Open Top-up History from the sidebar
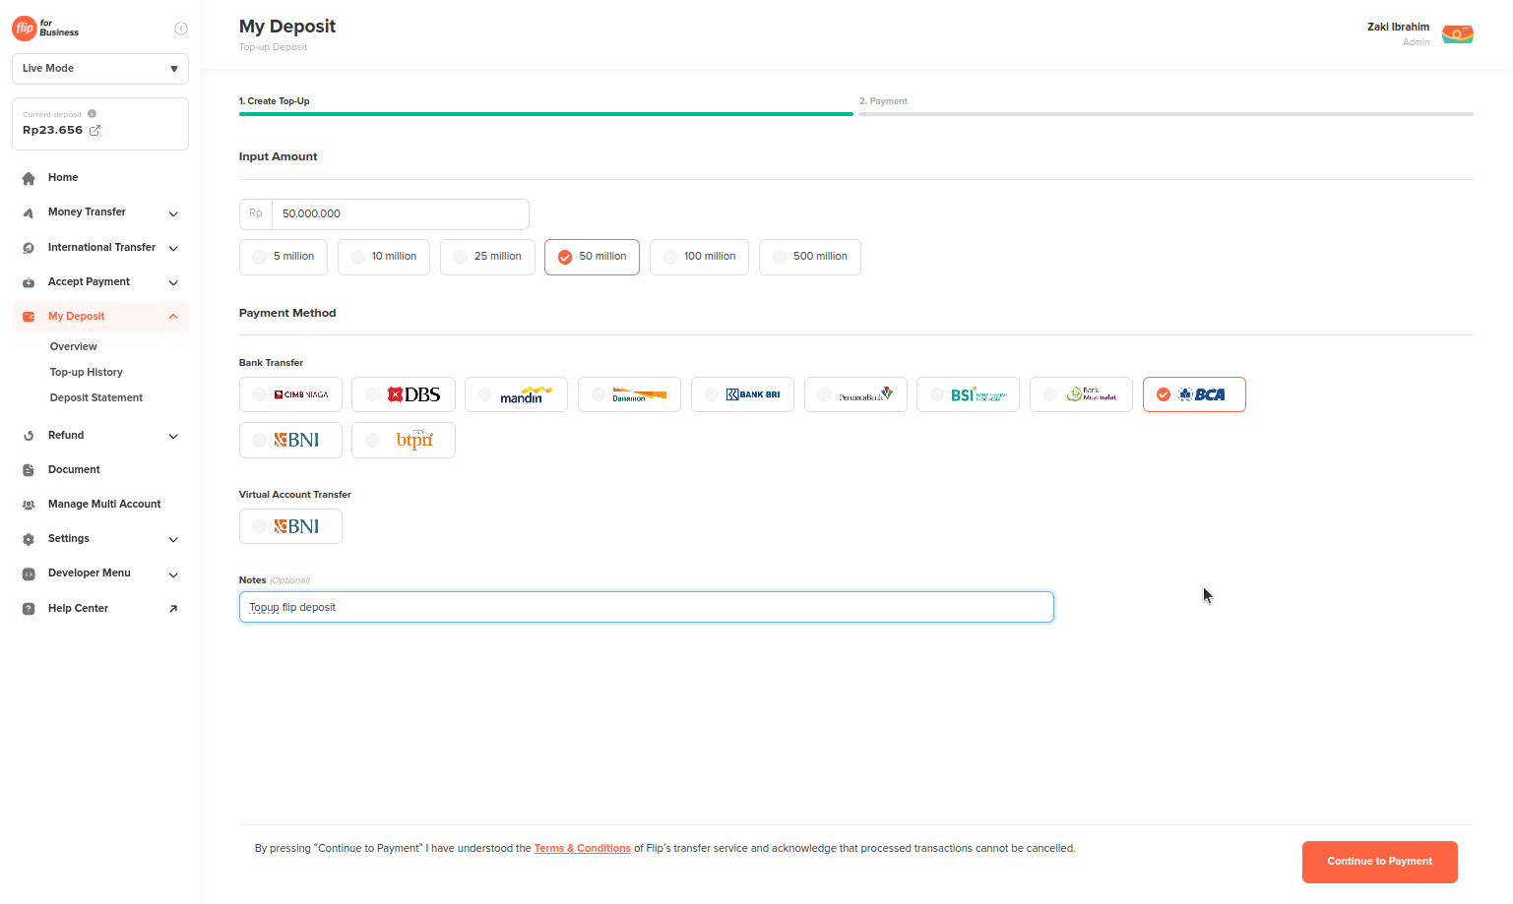 point(87,371)
